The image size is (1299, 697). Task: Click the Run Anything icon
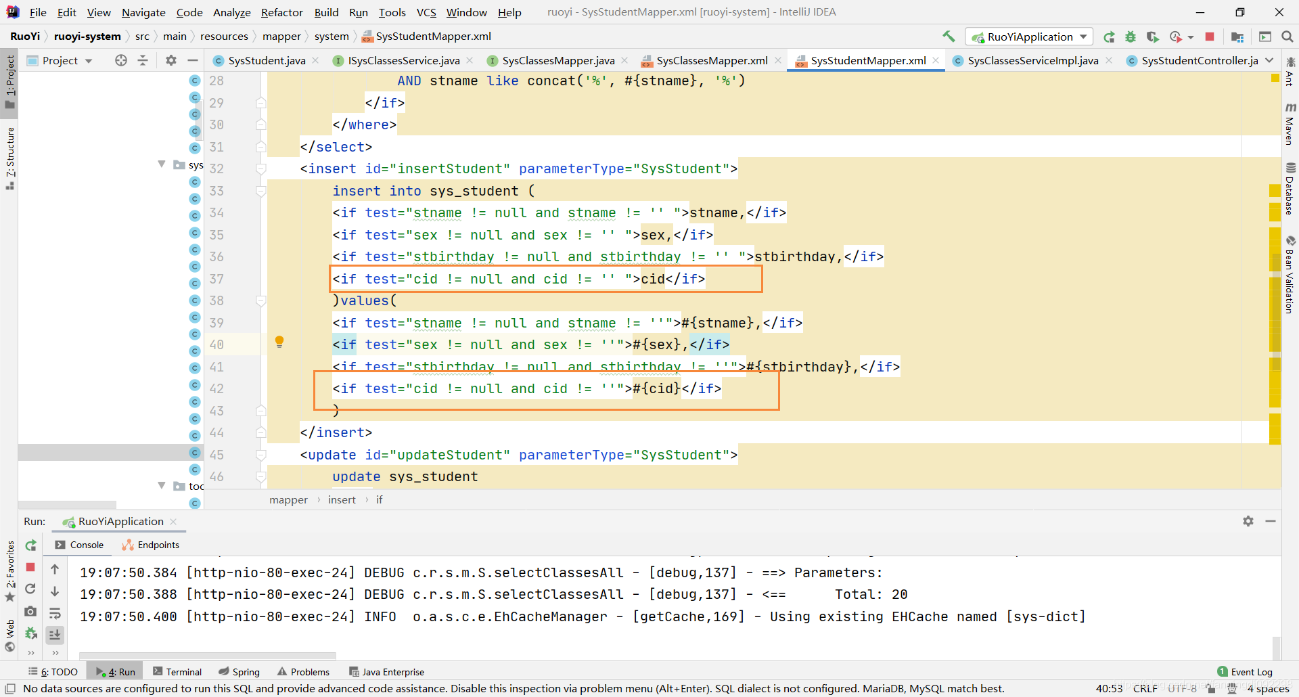pos(1265,37)
